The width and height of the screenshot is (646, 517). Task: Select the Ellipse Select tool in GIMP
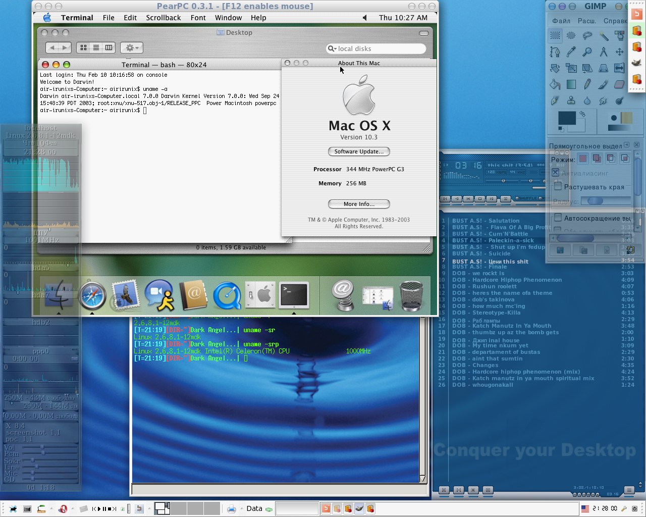click(x=571, y=35)
